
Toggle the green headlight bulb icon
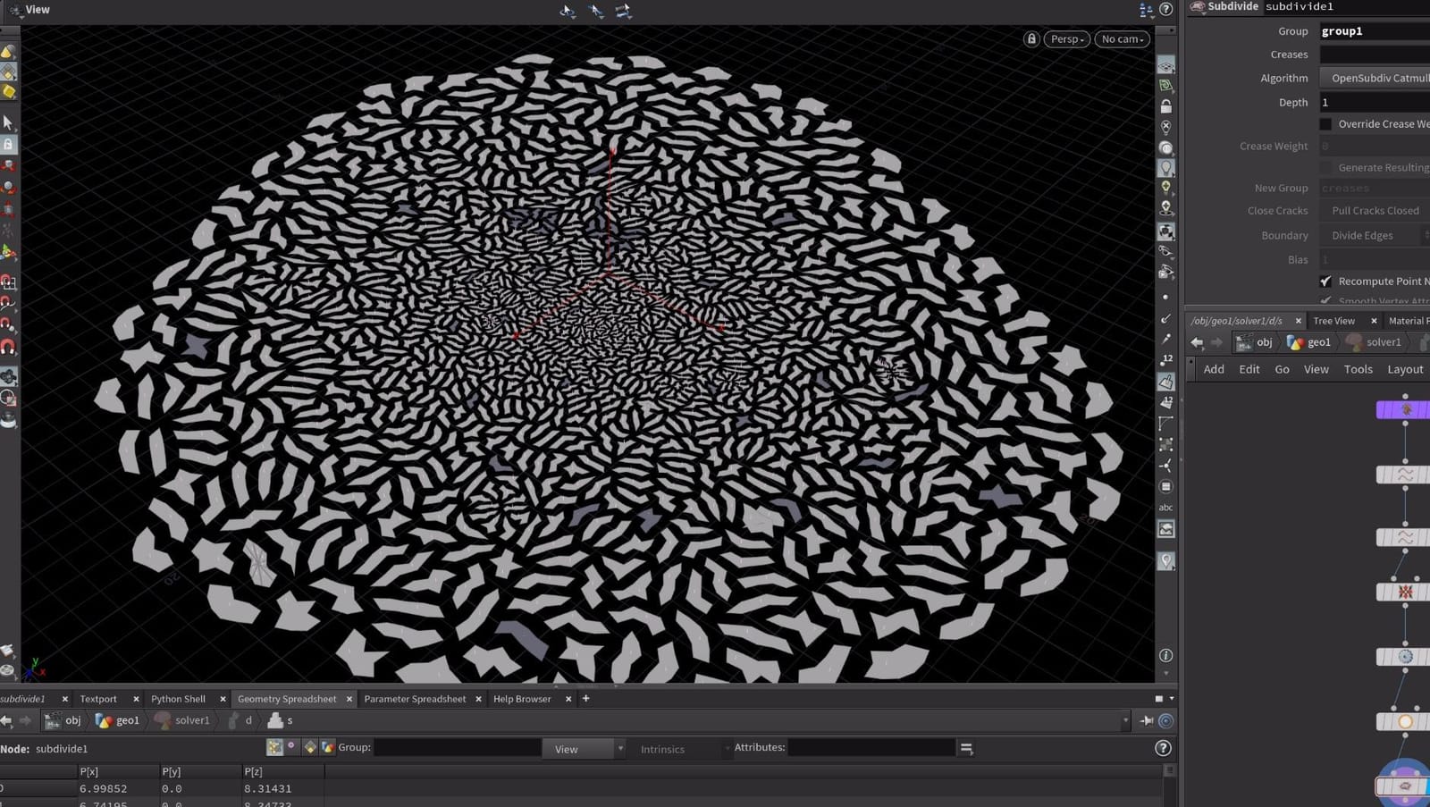pyautogui.click(x=1165, y=188)
